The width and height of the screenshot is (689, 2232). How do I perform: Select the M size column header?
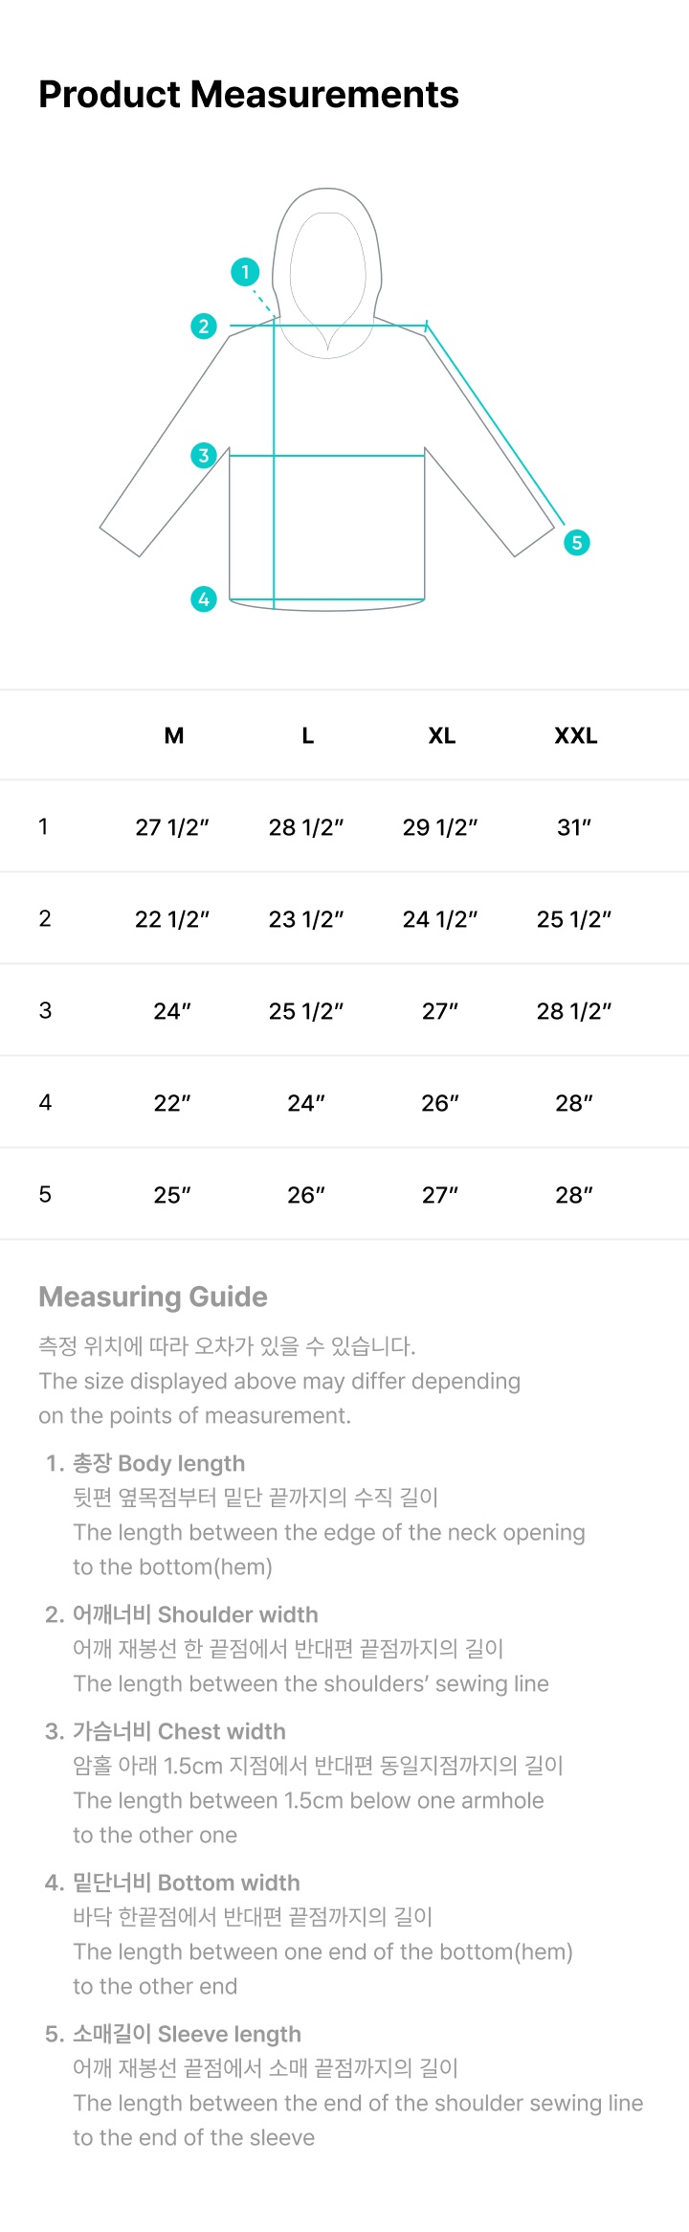tap(173, 735)
